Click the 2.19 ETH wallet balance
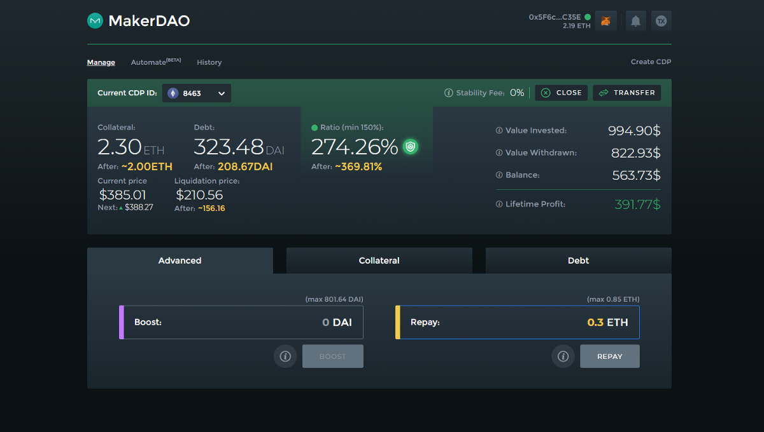This screenshot has width=764, height=432. point(577,26)
